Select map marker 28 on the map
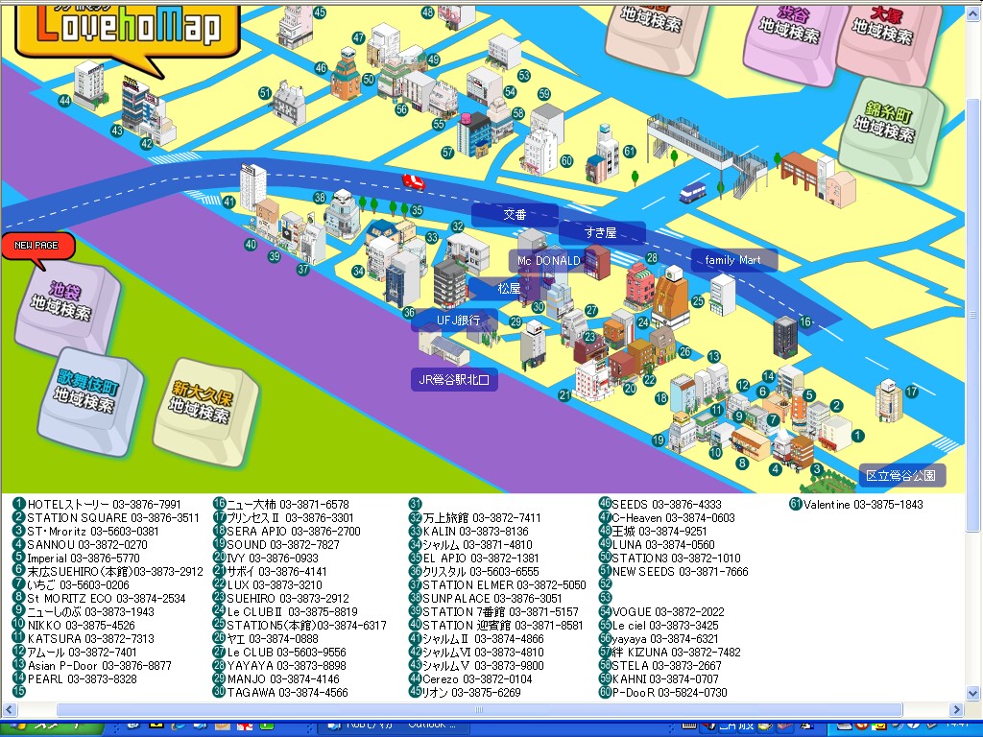The height and width of the screenshot is (737, 983). pos(652,258)
